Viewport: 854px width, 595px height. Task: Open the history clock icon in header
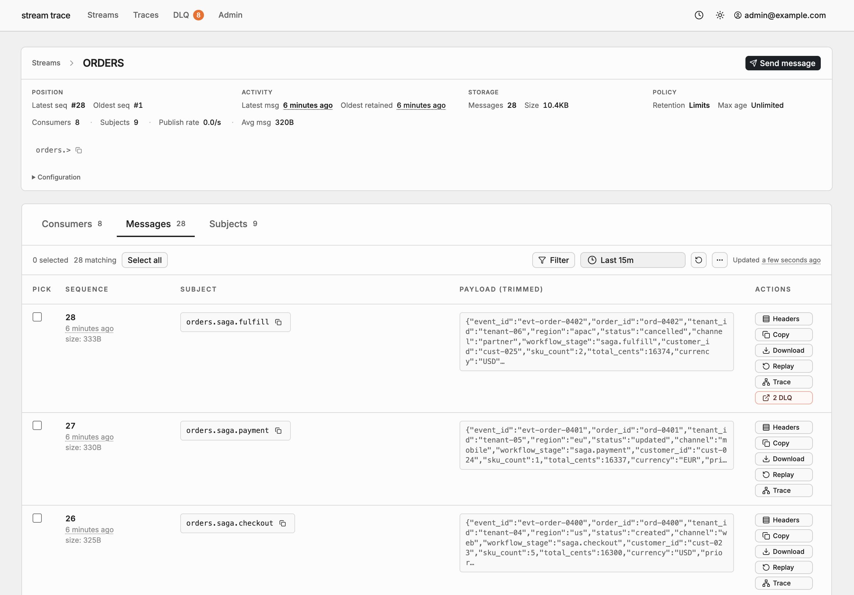pos(699,15)
